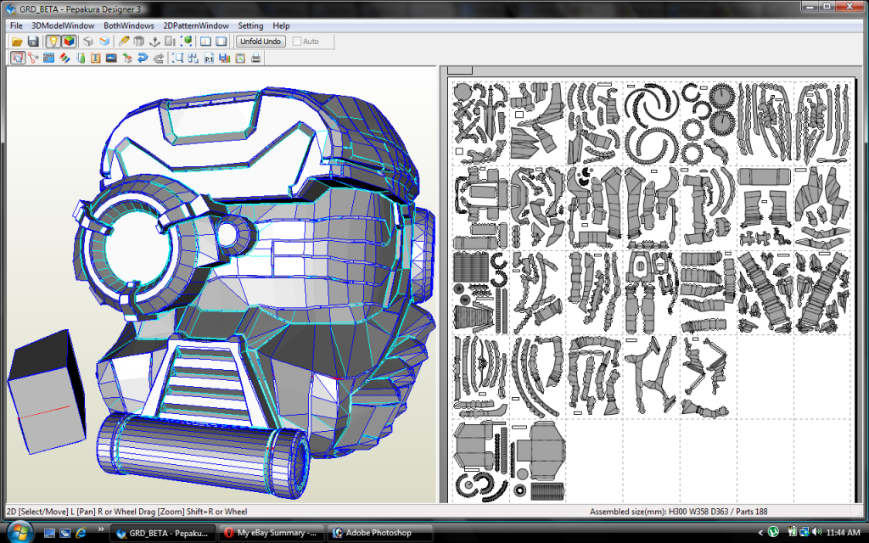Select the pattern page with spiral-shaped parts
Image resolution: width=869 pixels, height=543 pixels.
click(651, 123)
